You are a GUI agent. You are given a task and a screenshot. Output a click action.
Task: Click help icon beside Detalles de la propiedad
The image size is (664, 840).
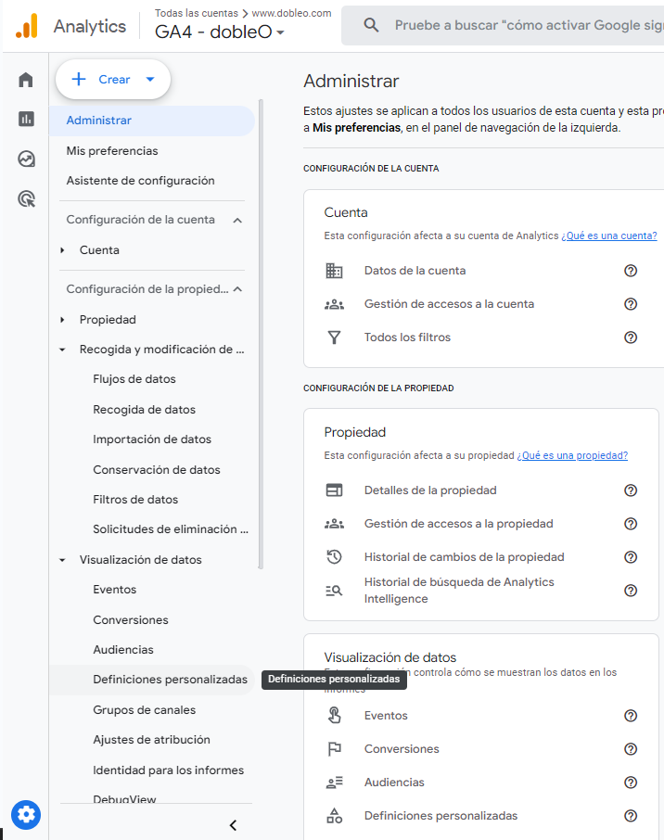point(631,490)
